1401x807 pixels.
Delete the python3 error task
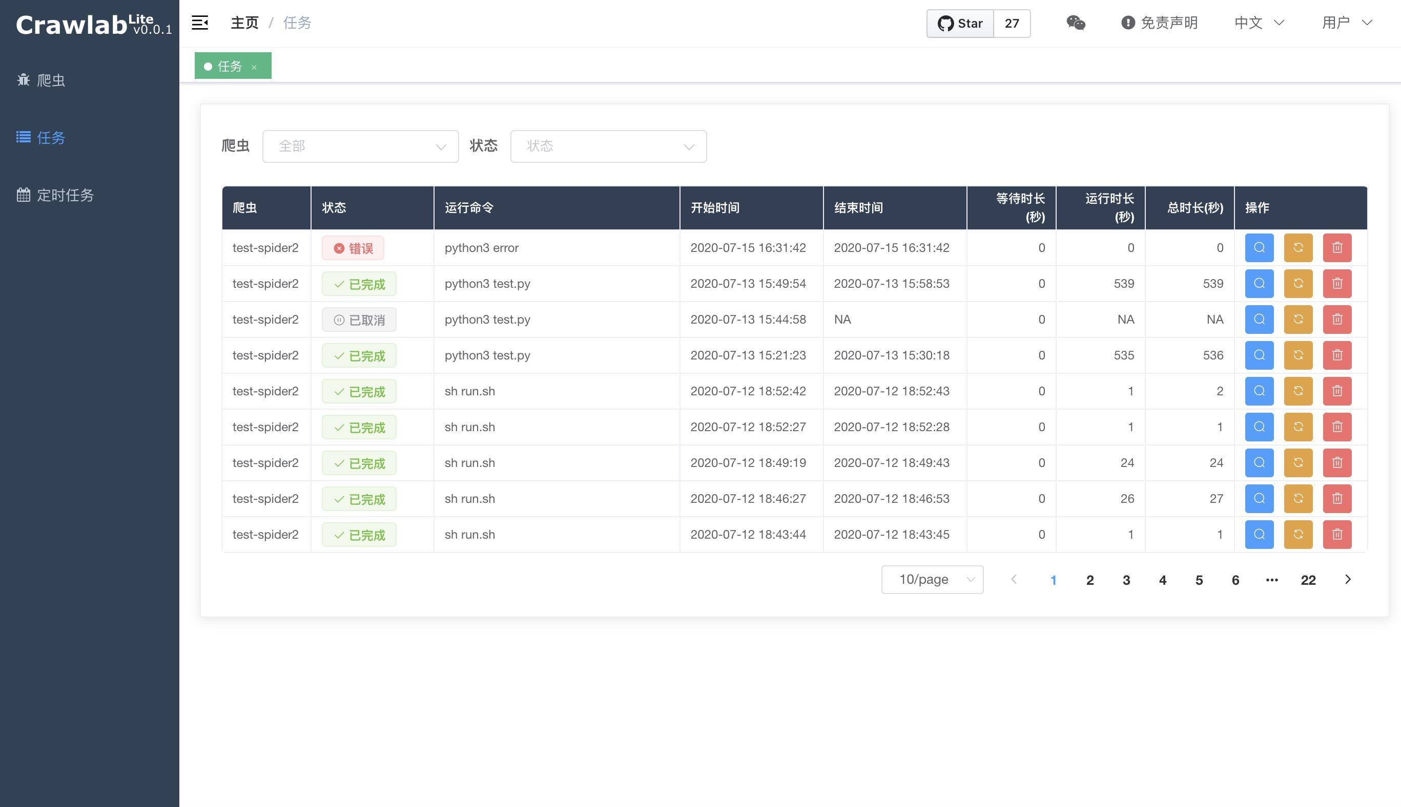tap(1336, 248)
